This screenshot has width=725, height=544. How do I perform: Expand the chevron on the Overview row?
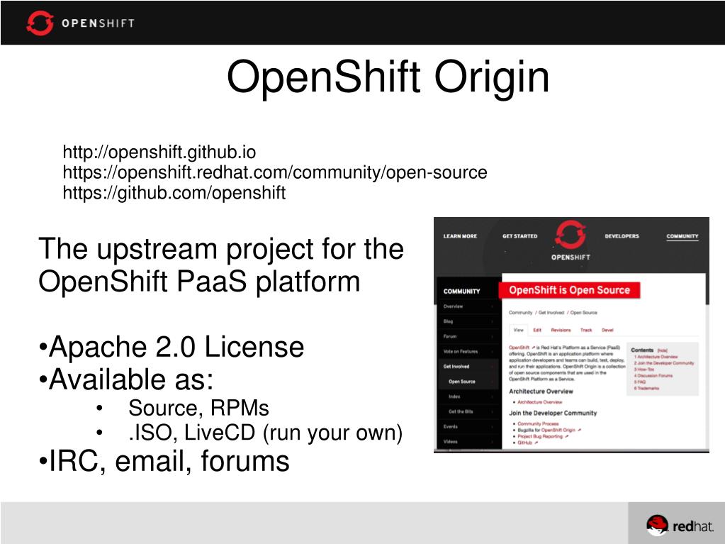point(492,306)
